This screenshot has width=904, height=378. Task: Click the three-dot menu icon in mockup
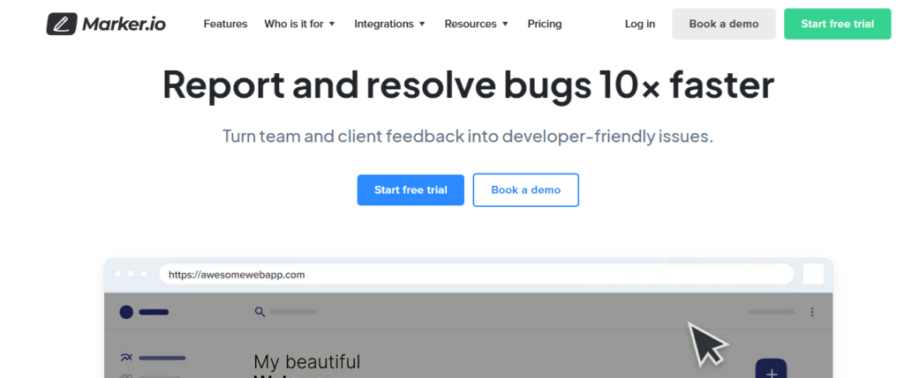click(x=812, y=312)
